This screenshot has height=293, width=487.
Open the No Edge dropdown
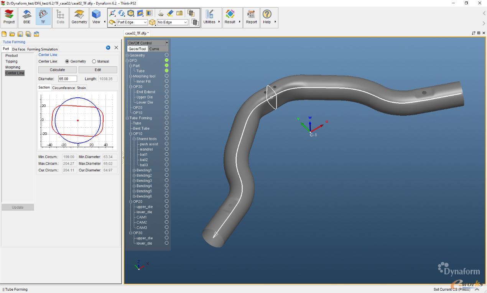coord(173,22)
